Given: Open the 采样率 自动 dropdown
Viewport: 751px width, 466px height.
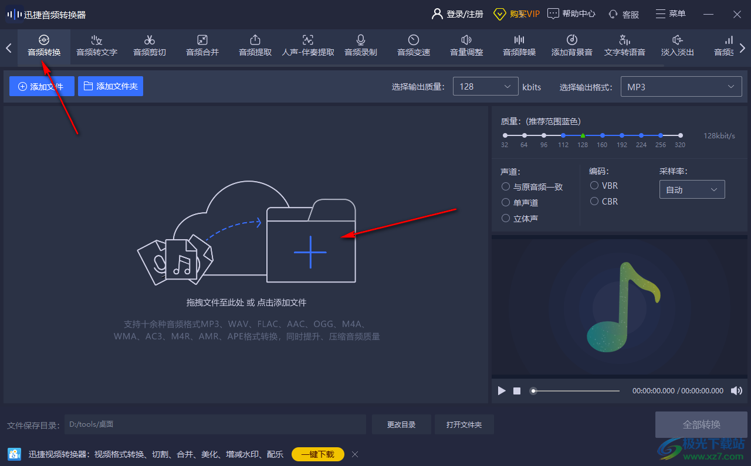Looking at the screenshot, I should coord(692,190).
